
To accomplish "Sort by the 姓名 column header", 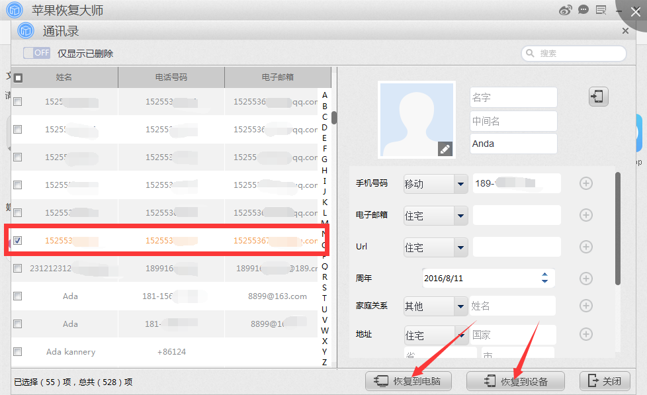I will point(64,77).
